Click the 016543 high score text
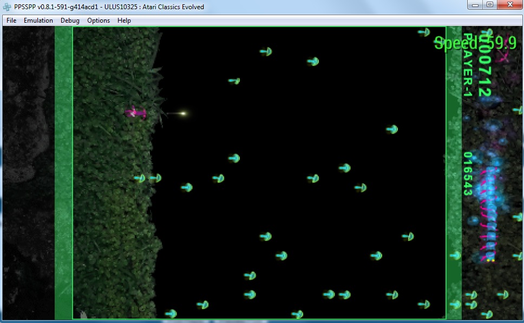524x323 pixels. point(467,173)
